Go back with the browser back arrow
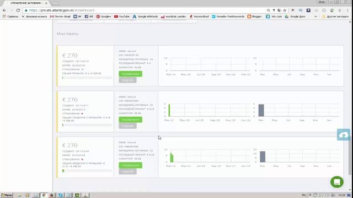The height and width of the screenshot is (198, 353). click(4, 10)
